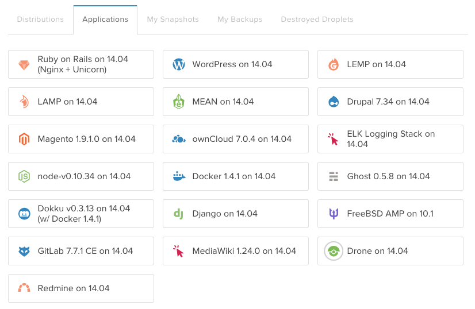Pick Drupal 7.34 on 14.04
Image resolution: width=475 pixels, height=309 pixels.
(390, 102)
